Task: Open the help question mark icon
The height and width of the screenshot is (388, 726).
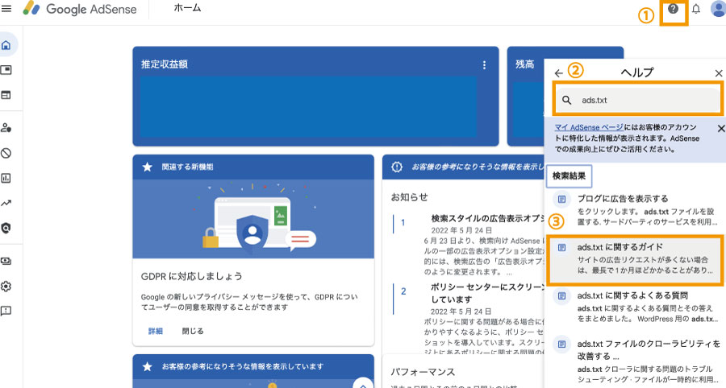Action: tap(674, 9)
